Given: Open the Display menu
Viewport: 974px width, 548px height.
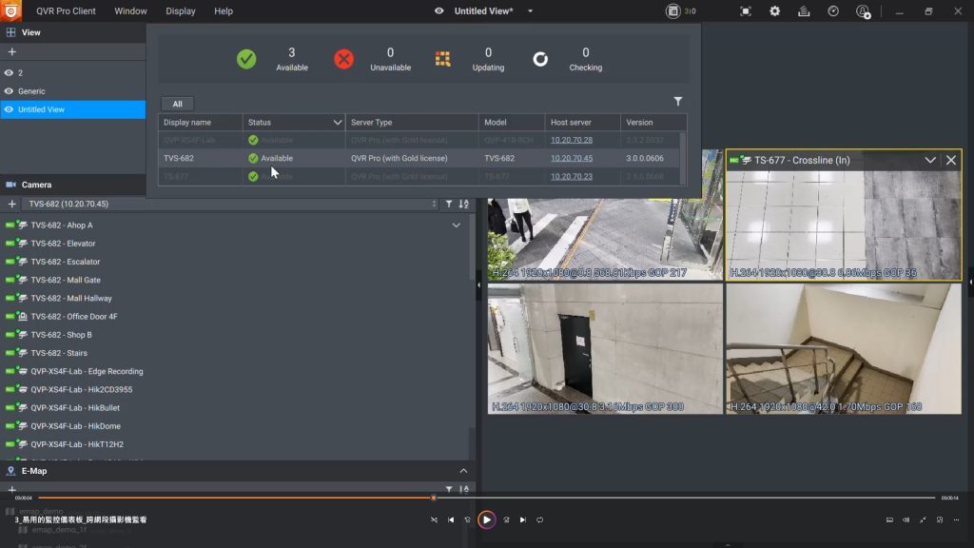Looking at the screenshot, I should (x=180, y=11).
